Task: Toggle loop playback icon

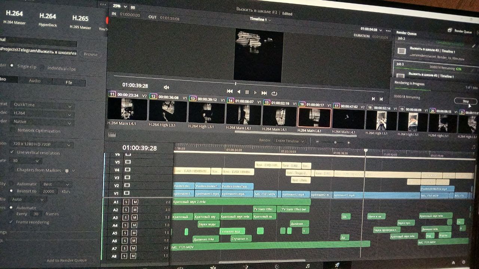Action: coord(274,93)
